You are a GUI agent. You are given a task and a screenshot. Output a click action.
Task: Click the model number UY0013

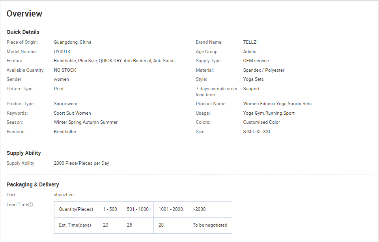click(62, 52)
